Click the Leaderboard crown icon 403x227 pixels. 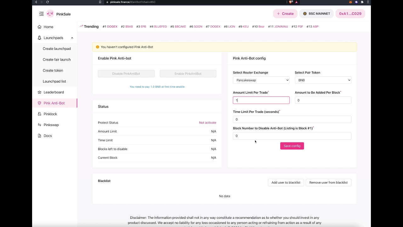39,92
